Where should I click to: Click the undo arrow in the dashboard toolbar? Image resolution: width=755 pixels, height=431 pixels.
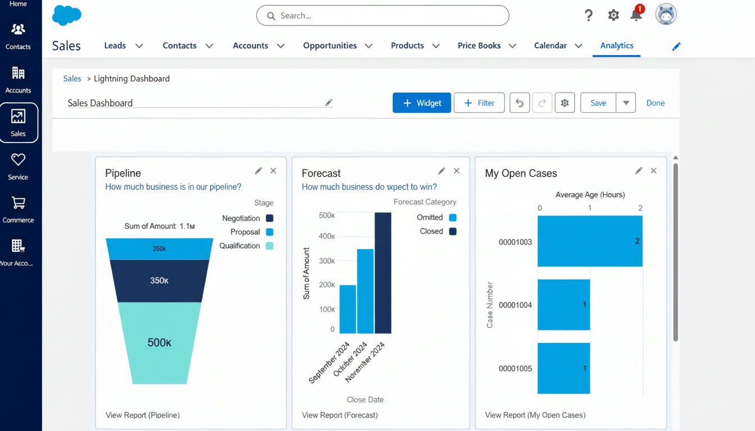tap(519, 103)
